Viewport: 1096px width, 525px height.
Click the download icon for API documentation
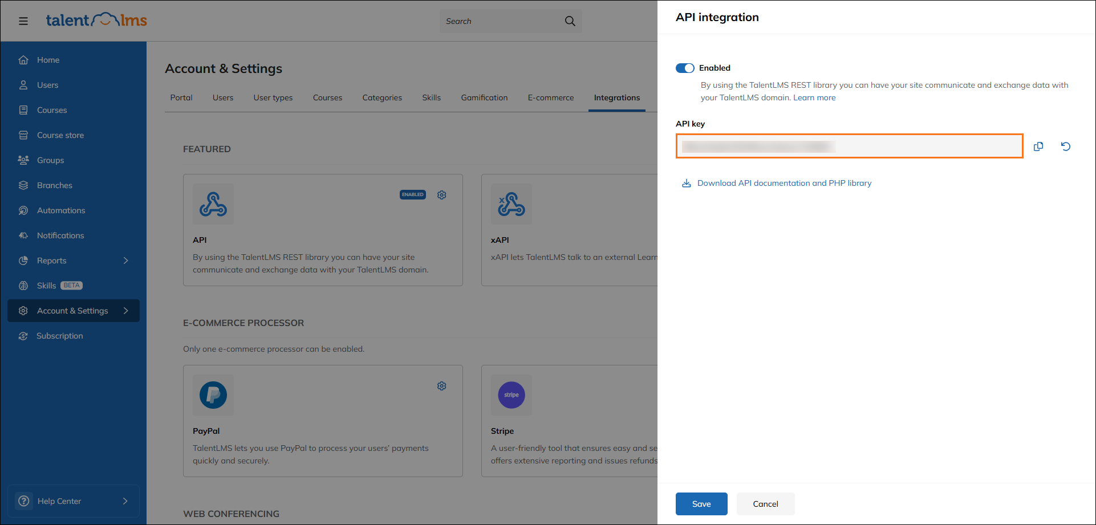coord(687,183)
